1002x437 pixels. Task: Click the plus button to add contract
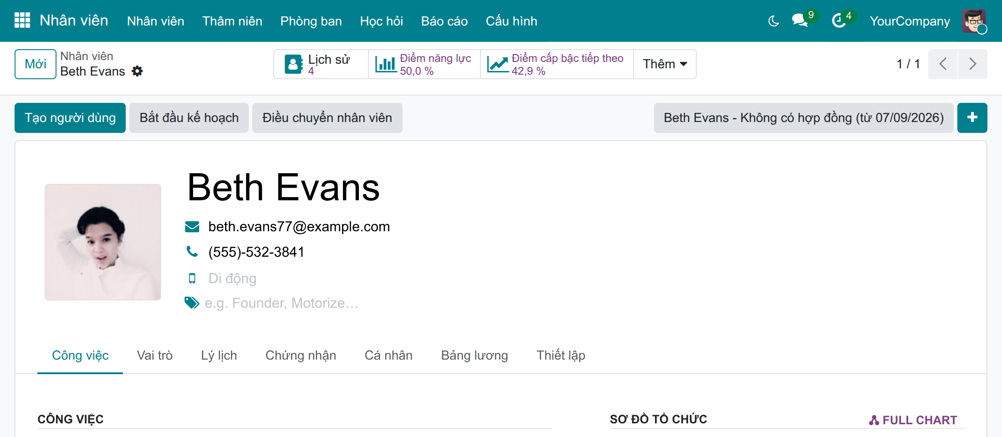(972, 118)
